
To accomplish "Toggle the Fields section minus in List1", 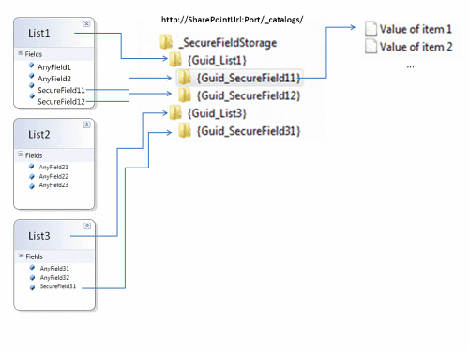I will coord(21,53).
